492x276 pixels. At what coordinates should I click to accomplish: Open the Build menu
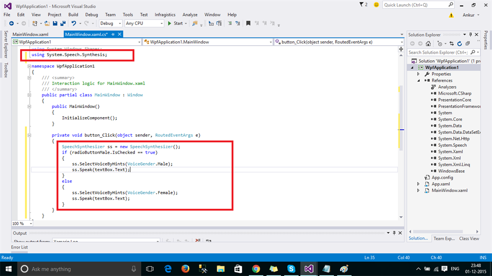[x=73, y=15]
